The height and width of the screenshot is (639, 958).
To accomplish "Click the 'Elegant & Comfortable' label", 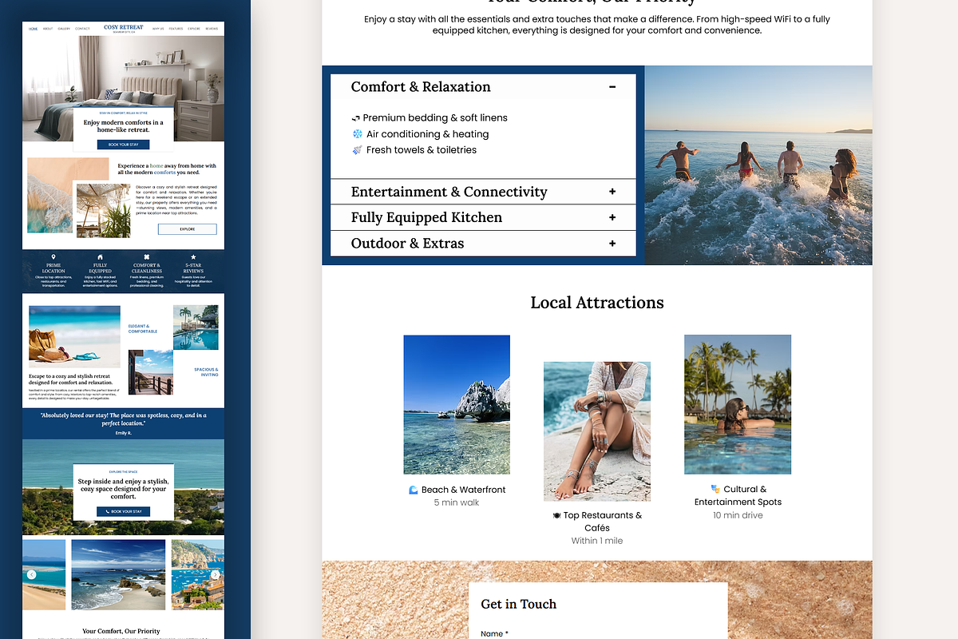I will pos(143,328).
